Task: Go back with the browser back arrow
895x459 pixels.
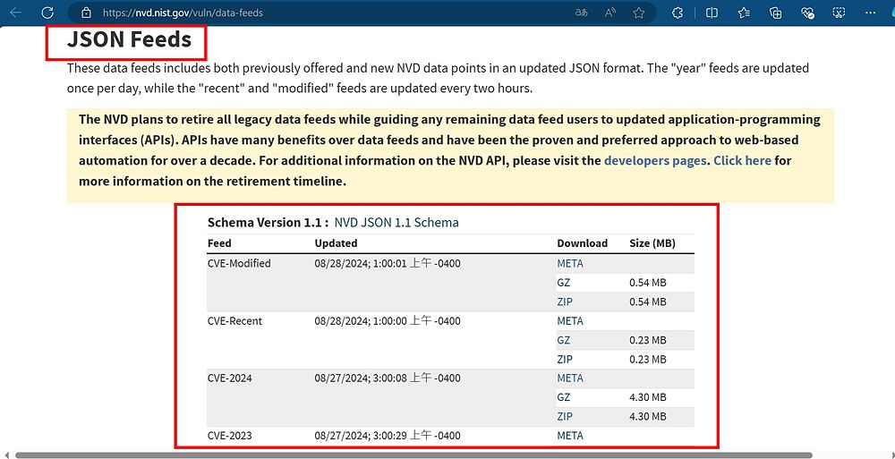Action: [16, 13]
